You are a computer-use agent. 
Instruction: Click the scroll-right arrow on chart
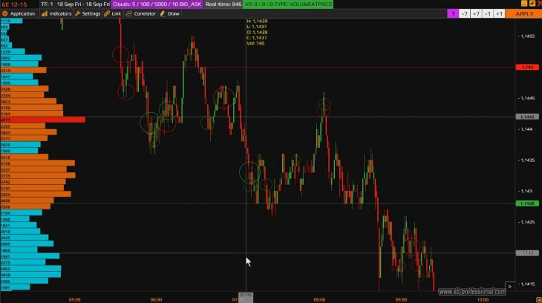(x=509, y=286)
